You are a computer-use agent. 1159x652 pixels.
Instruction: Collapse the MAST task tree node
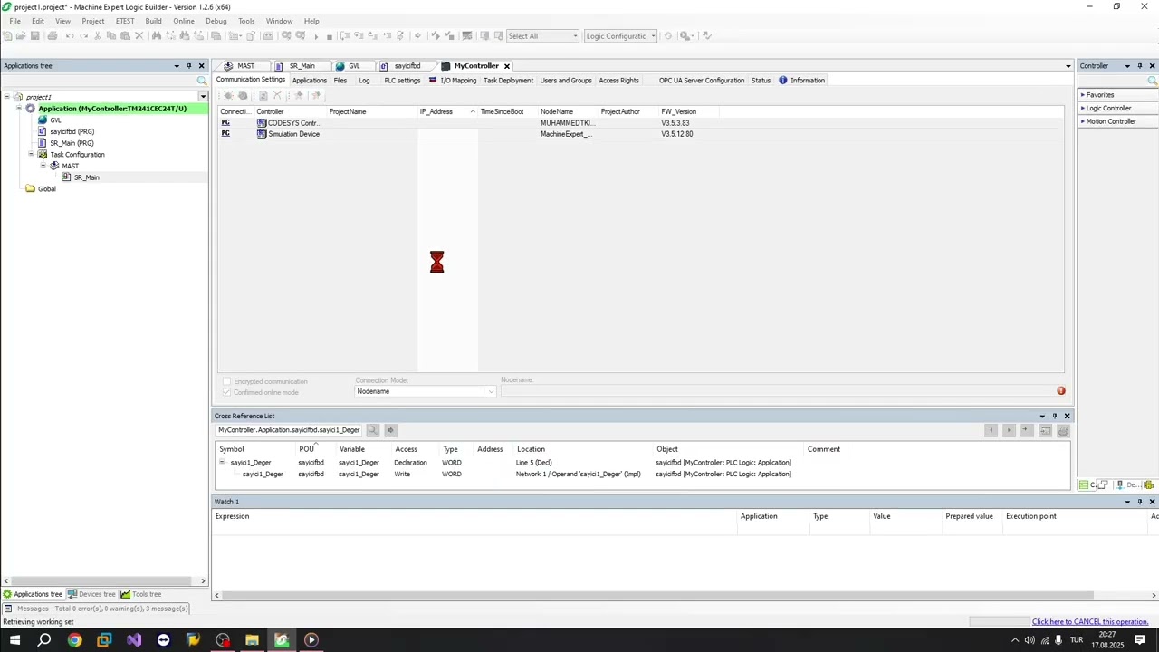43,166
